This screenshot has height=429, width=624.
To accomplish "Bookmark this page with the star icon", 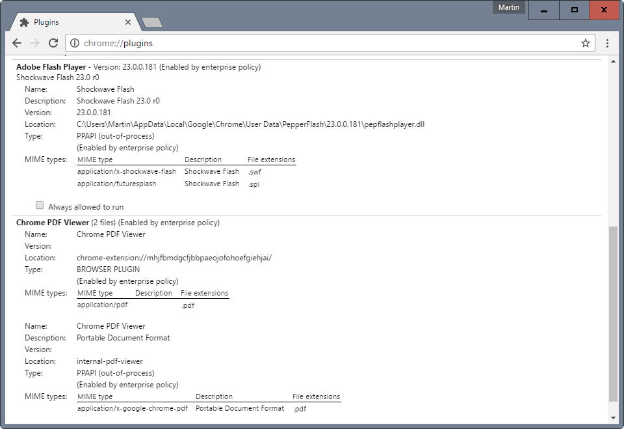I will [586, 43].
